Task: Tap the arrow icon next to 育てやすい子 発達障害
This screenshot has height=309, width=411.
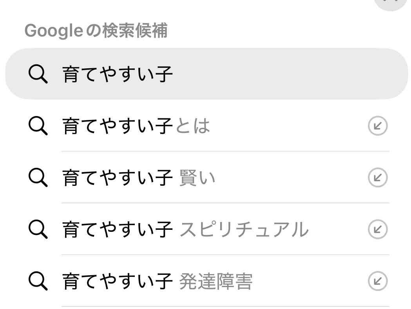Action: 377,281
